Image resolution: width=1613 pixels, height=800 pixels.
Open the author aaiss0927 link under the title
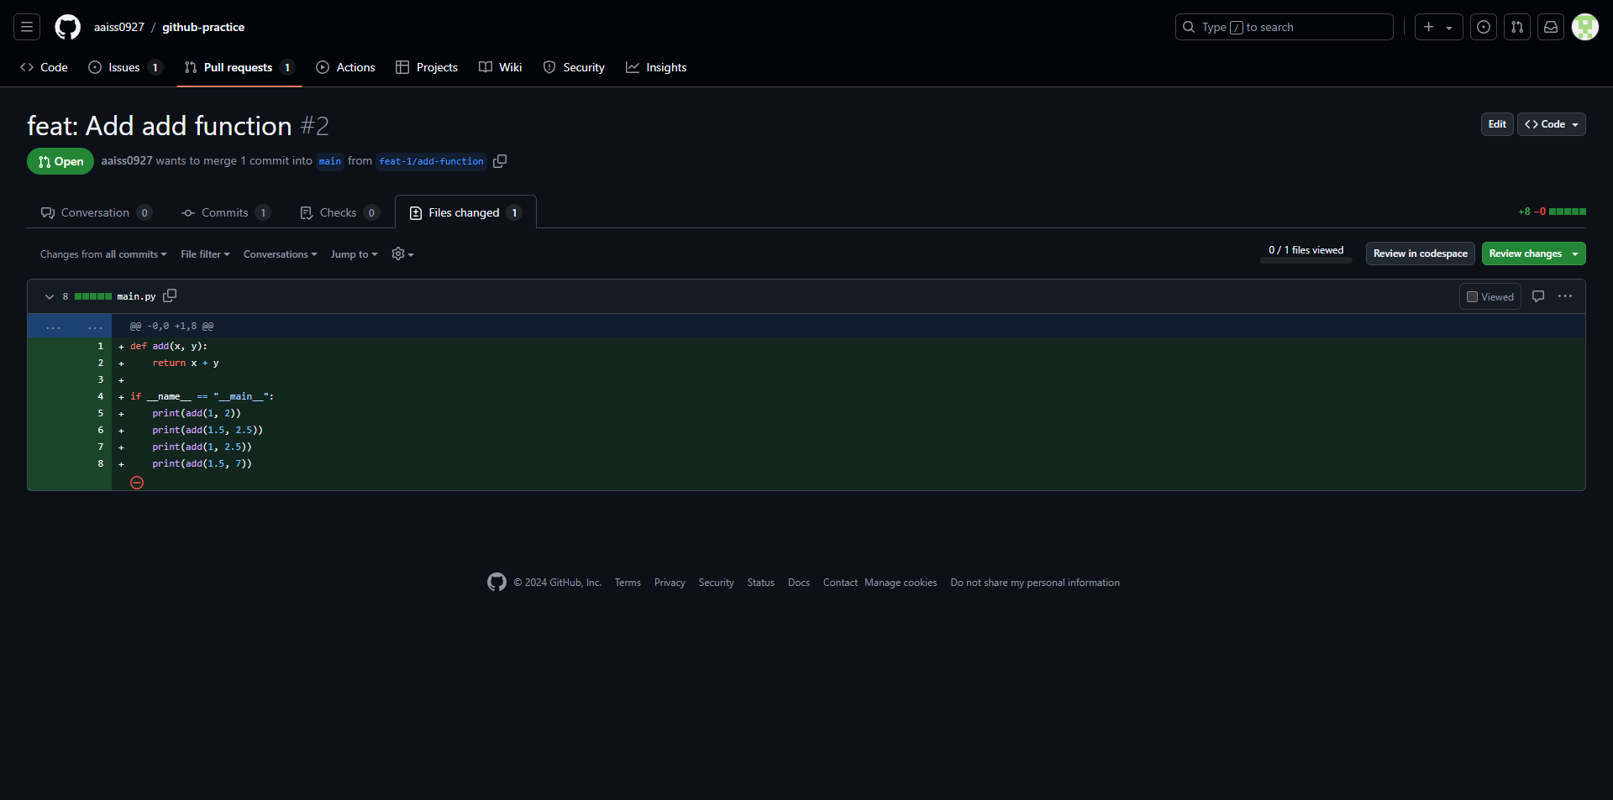[x=127, y=160]
